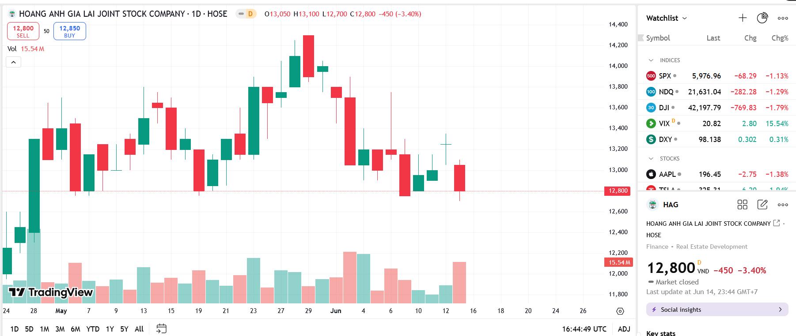Toggle ADJ adjusted price scale

coord(624,329)
